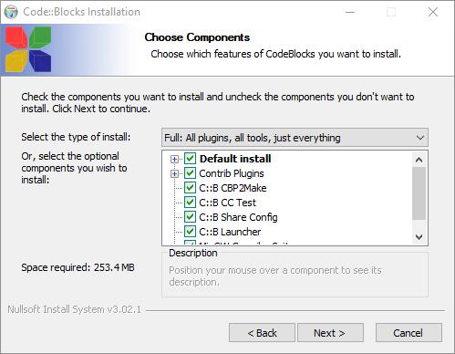Viewport: 455px width, 354px height.
Task: Click the component list scroll up arrow
Action: pos(419,160)
